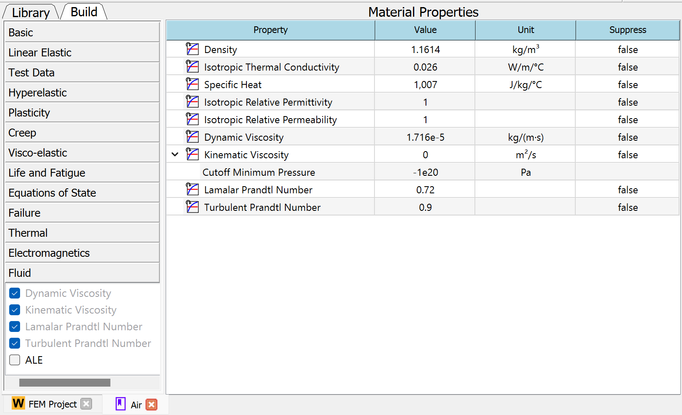Disable the Turbulent Prandtl Number checkbox
This screenshot has width=682, height=415.
coord(15,343)
